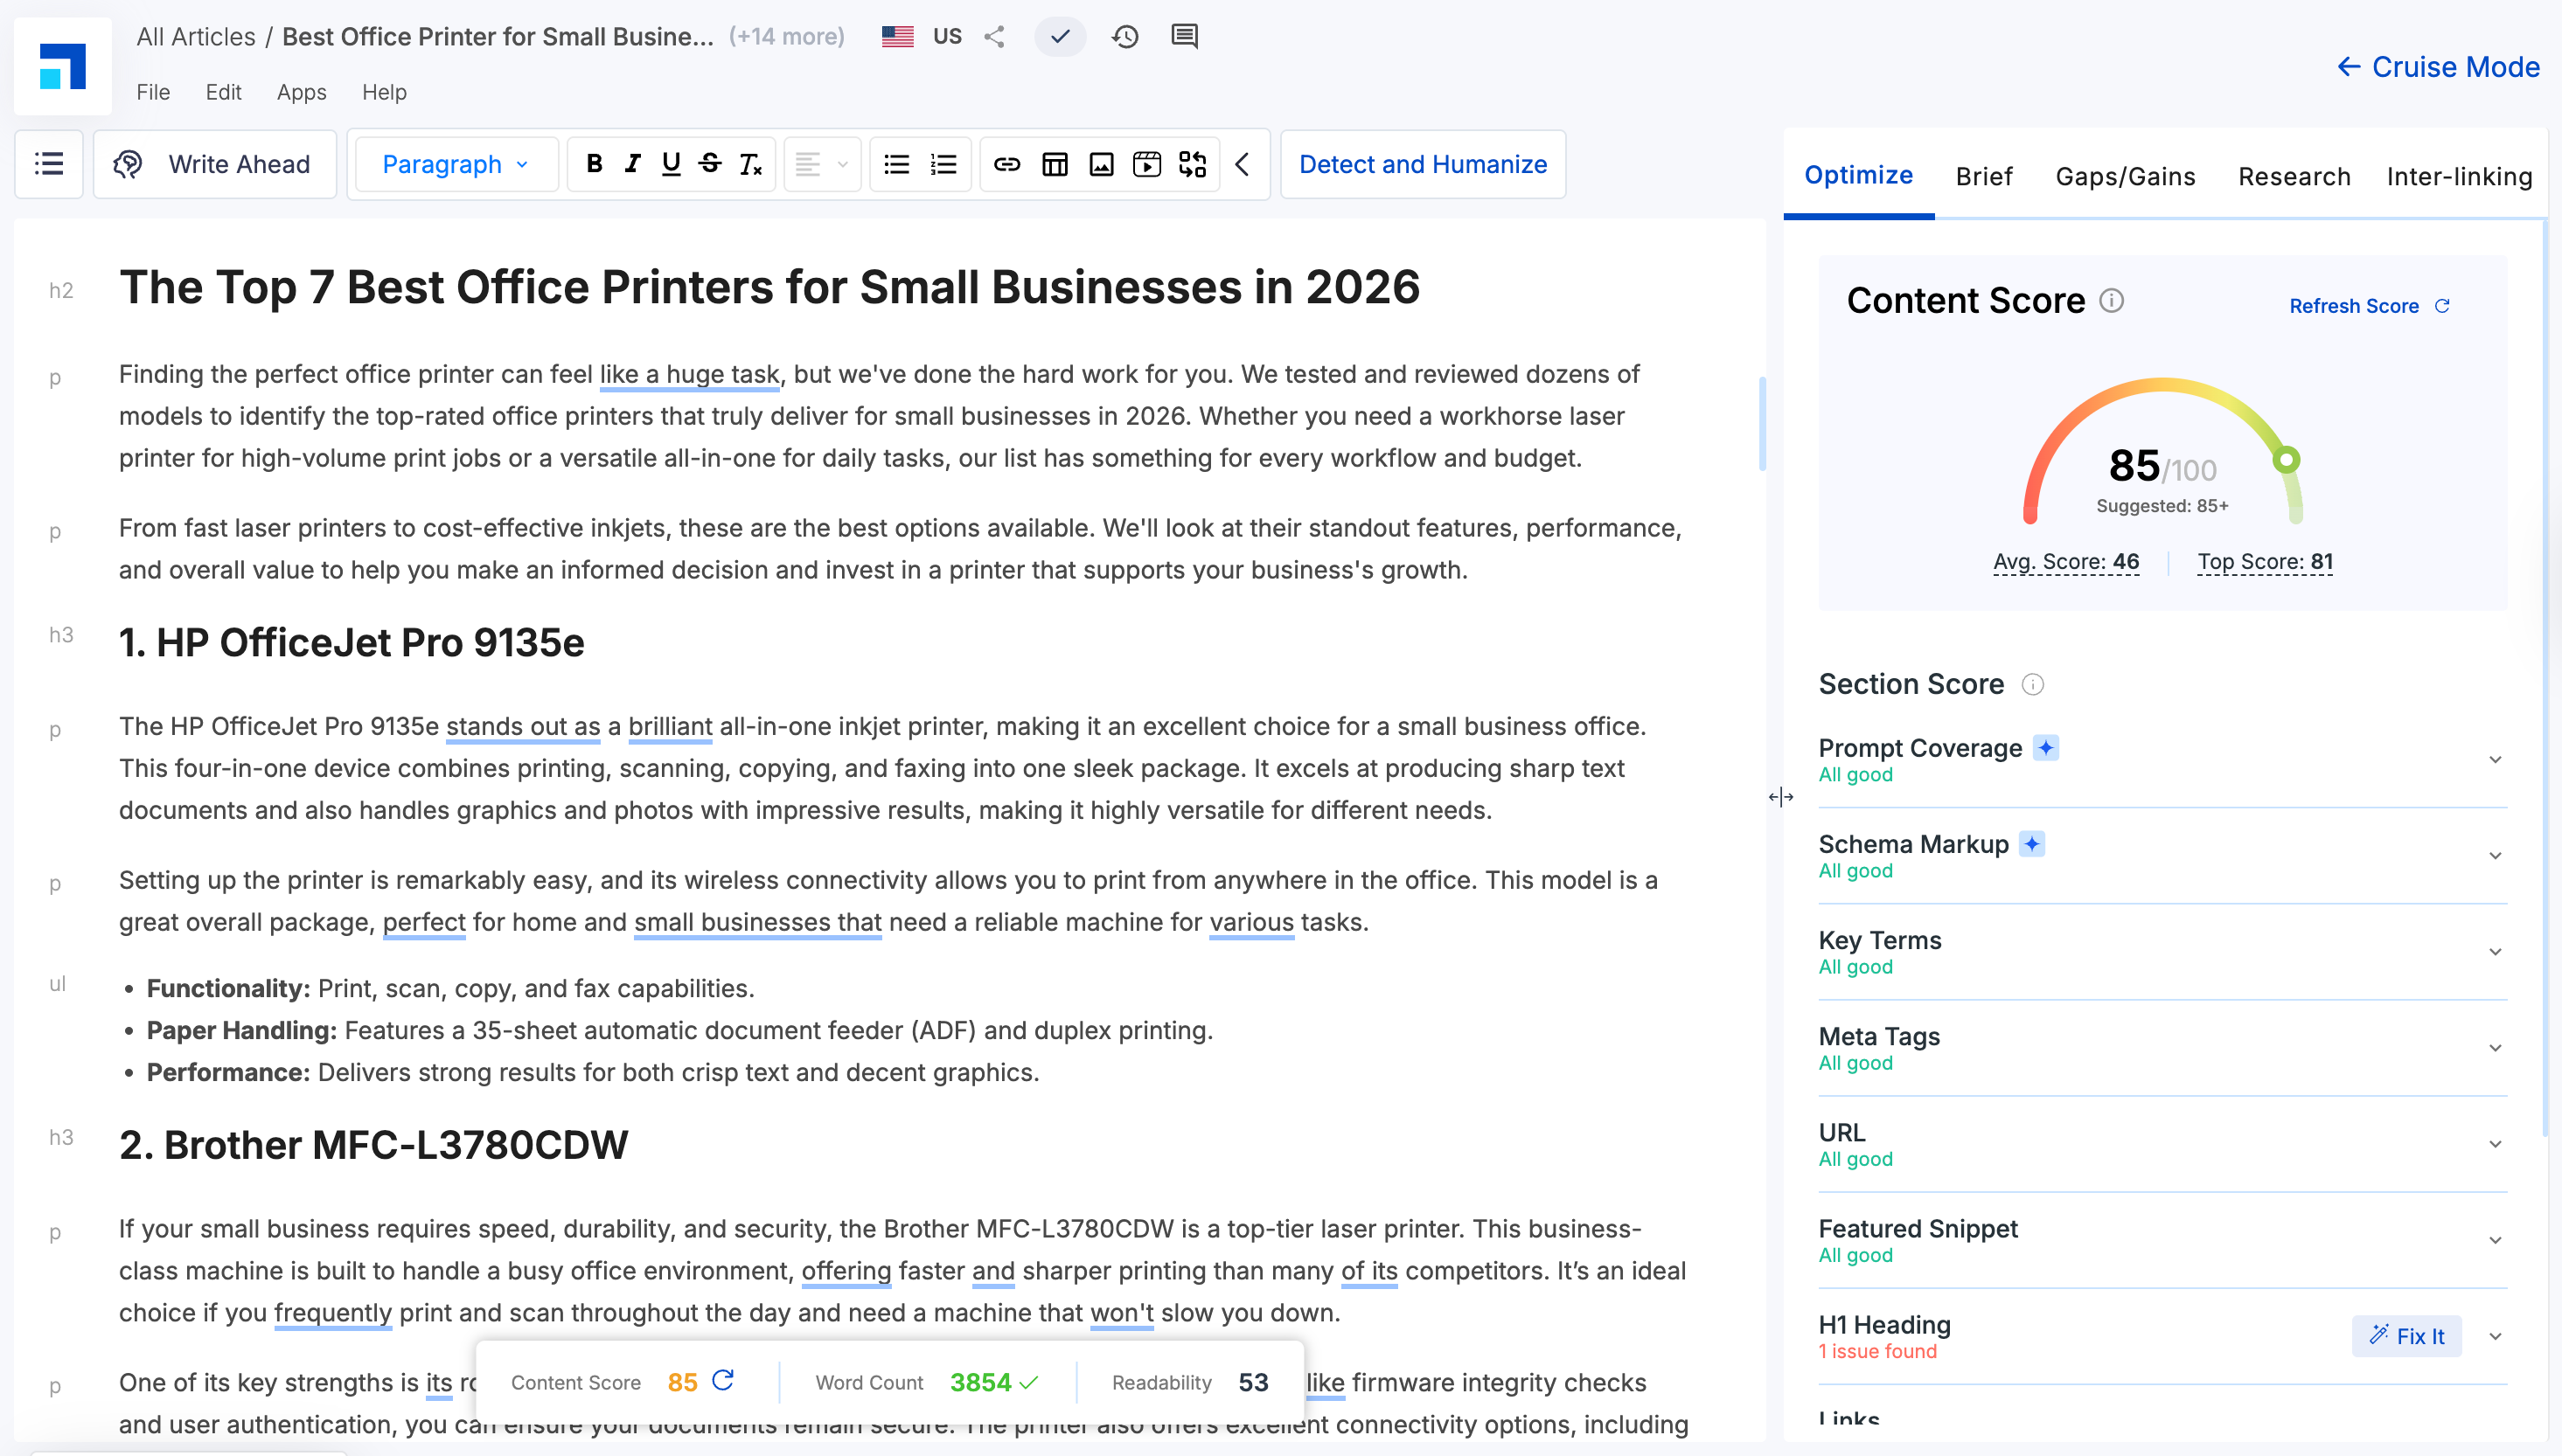Open the version history icon
Image resolution: width=2562 pixels, height=1456 pixels.
coord(1124,36)
